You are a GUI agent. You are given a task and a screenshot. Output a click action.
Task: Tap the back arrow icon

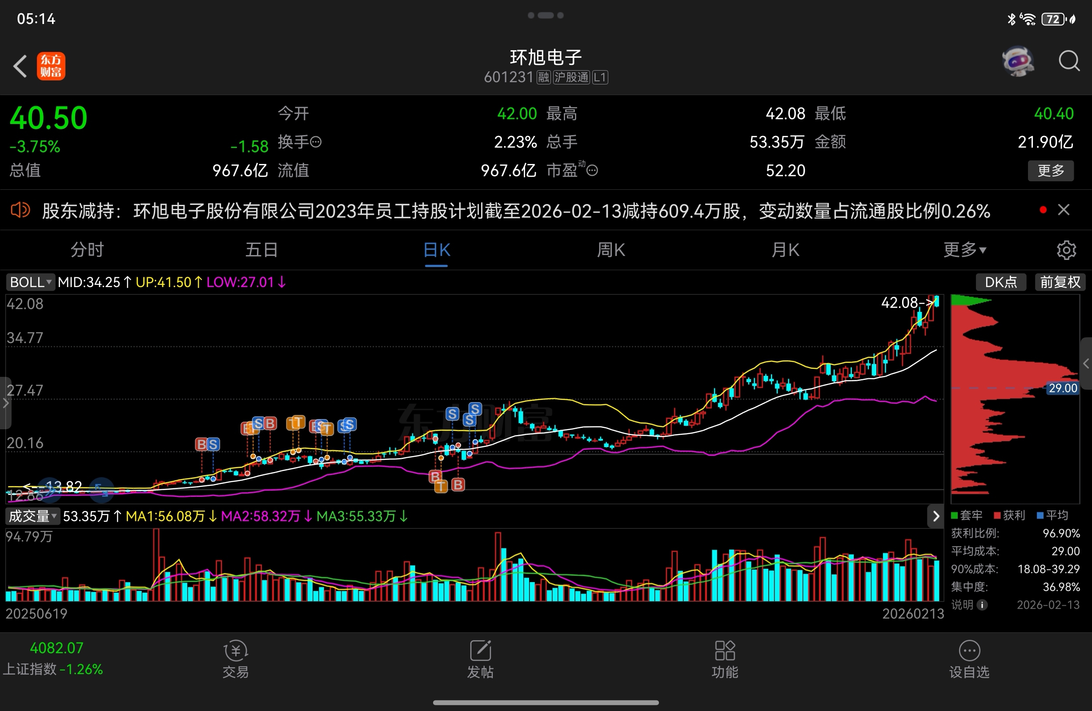point(20,66)
